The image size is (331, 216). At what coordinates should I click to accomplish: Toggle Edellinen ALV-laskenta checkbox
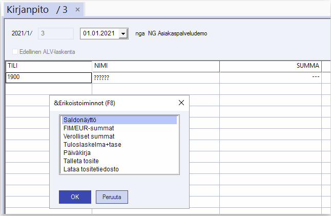[x=15, y=52]
